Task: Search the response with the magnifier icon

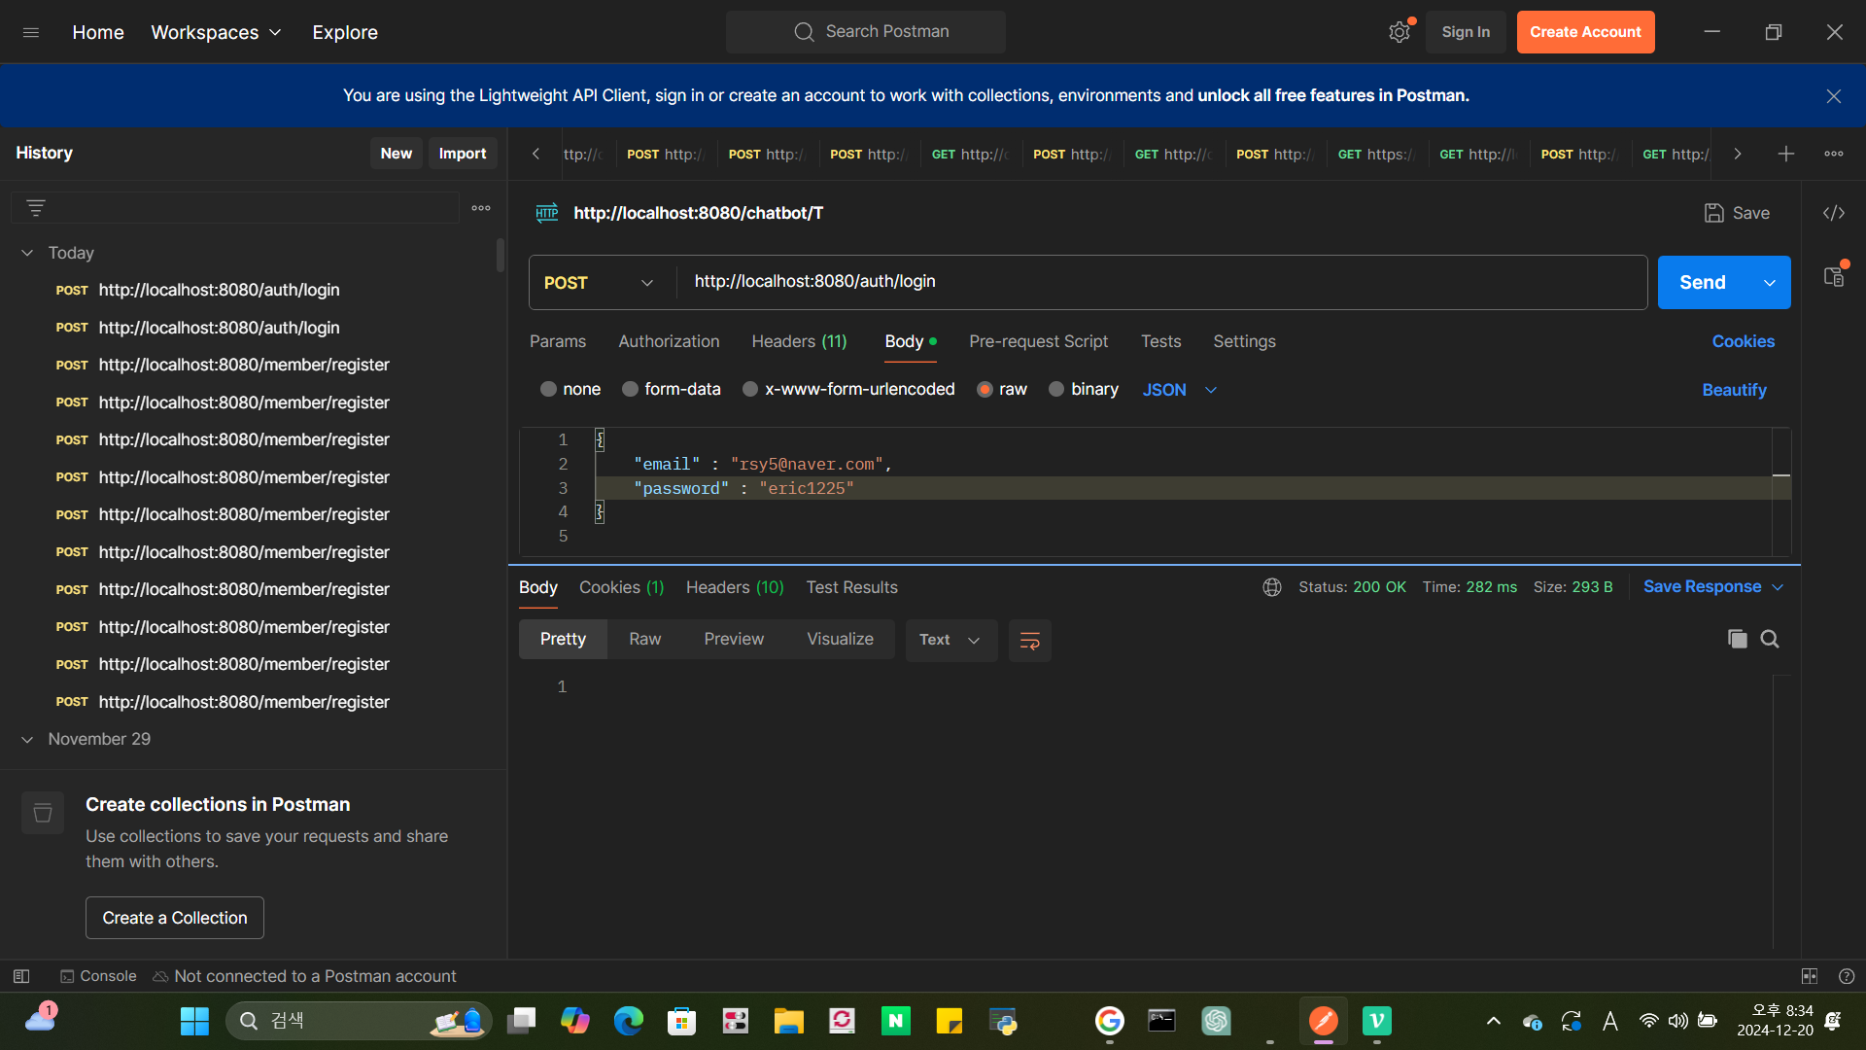Action: pyautogui.click(x=1770, y=639)
